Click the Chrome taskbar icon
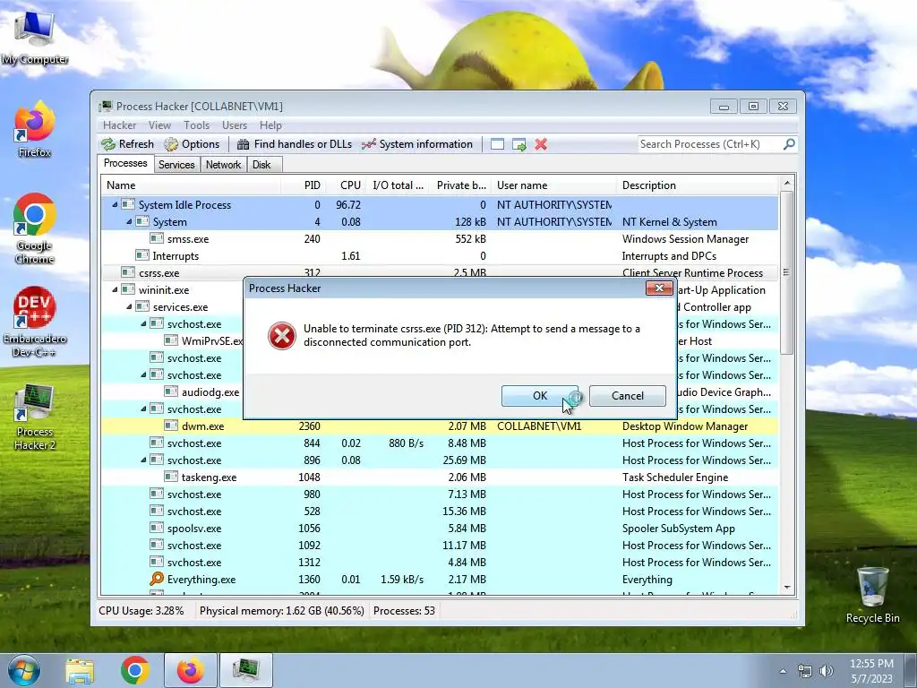The width and height of the screenshot is (917, 688). pyautogui.click(x=135, y=671)
